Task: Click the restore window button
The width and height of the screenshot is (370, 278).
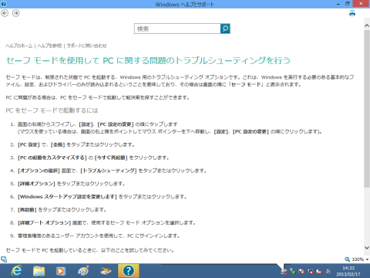Action: [348, 4]
